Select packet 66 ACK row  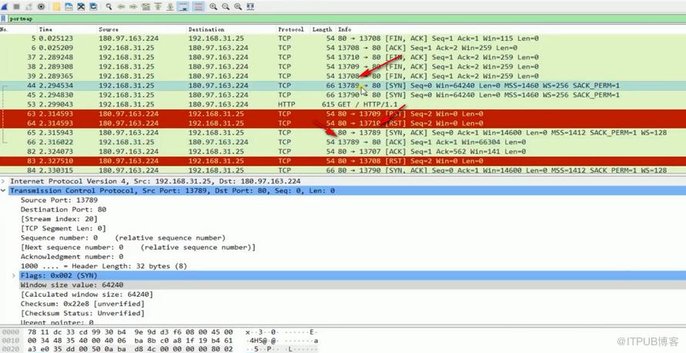343,142
